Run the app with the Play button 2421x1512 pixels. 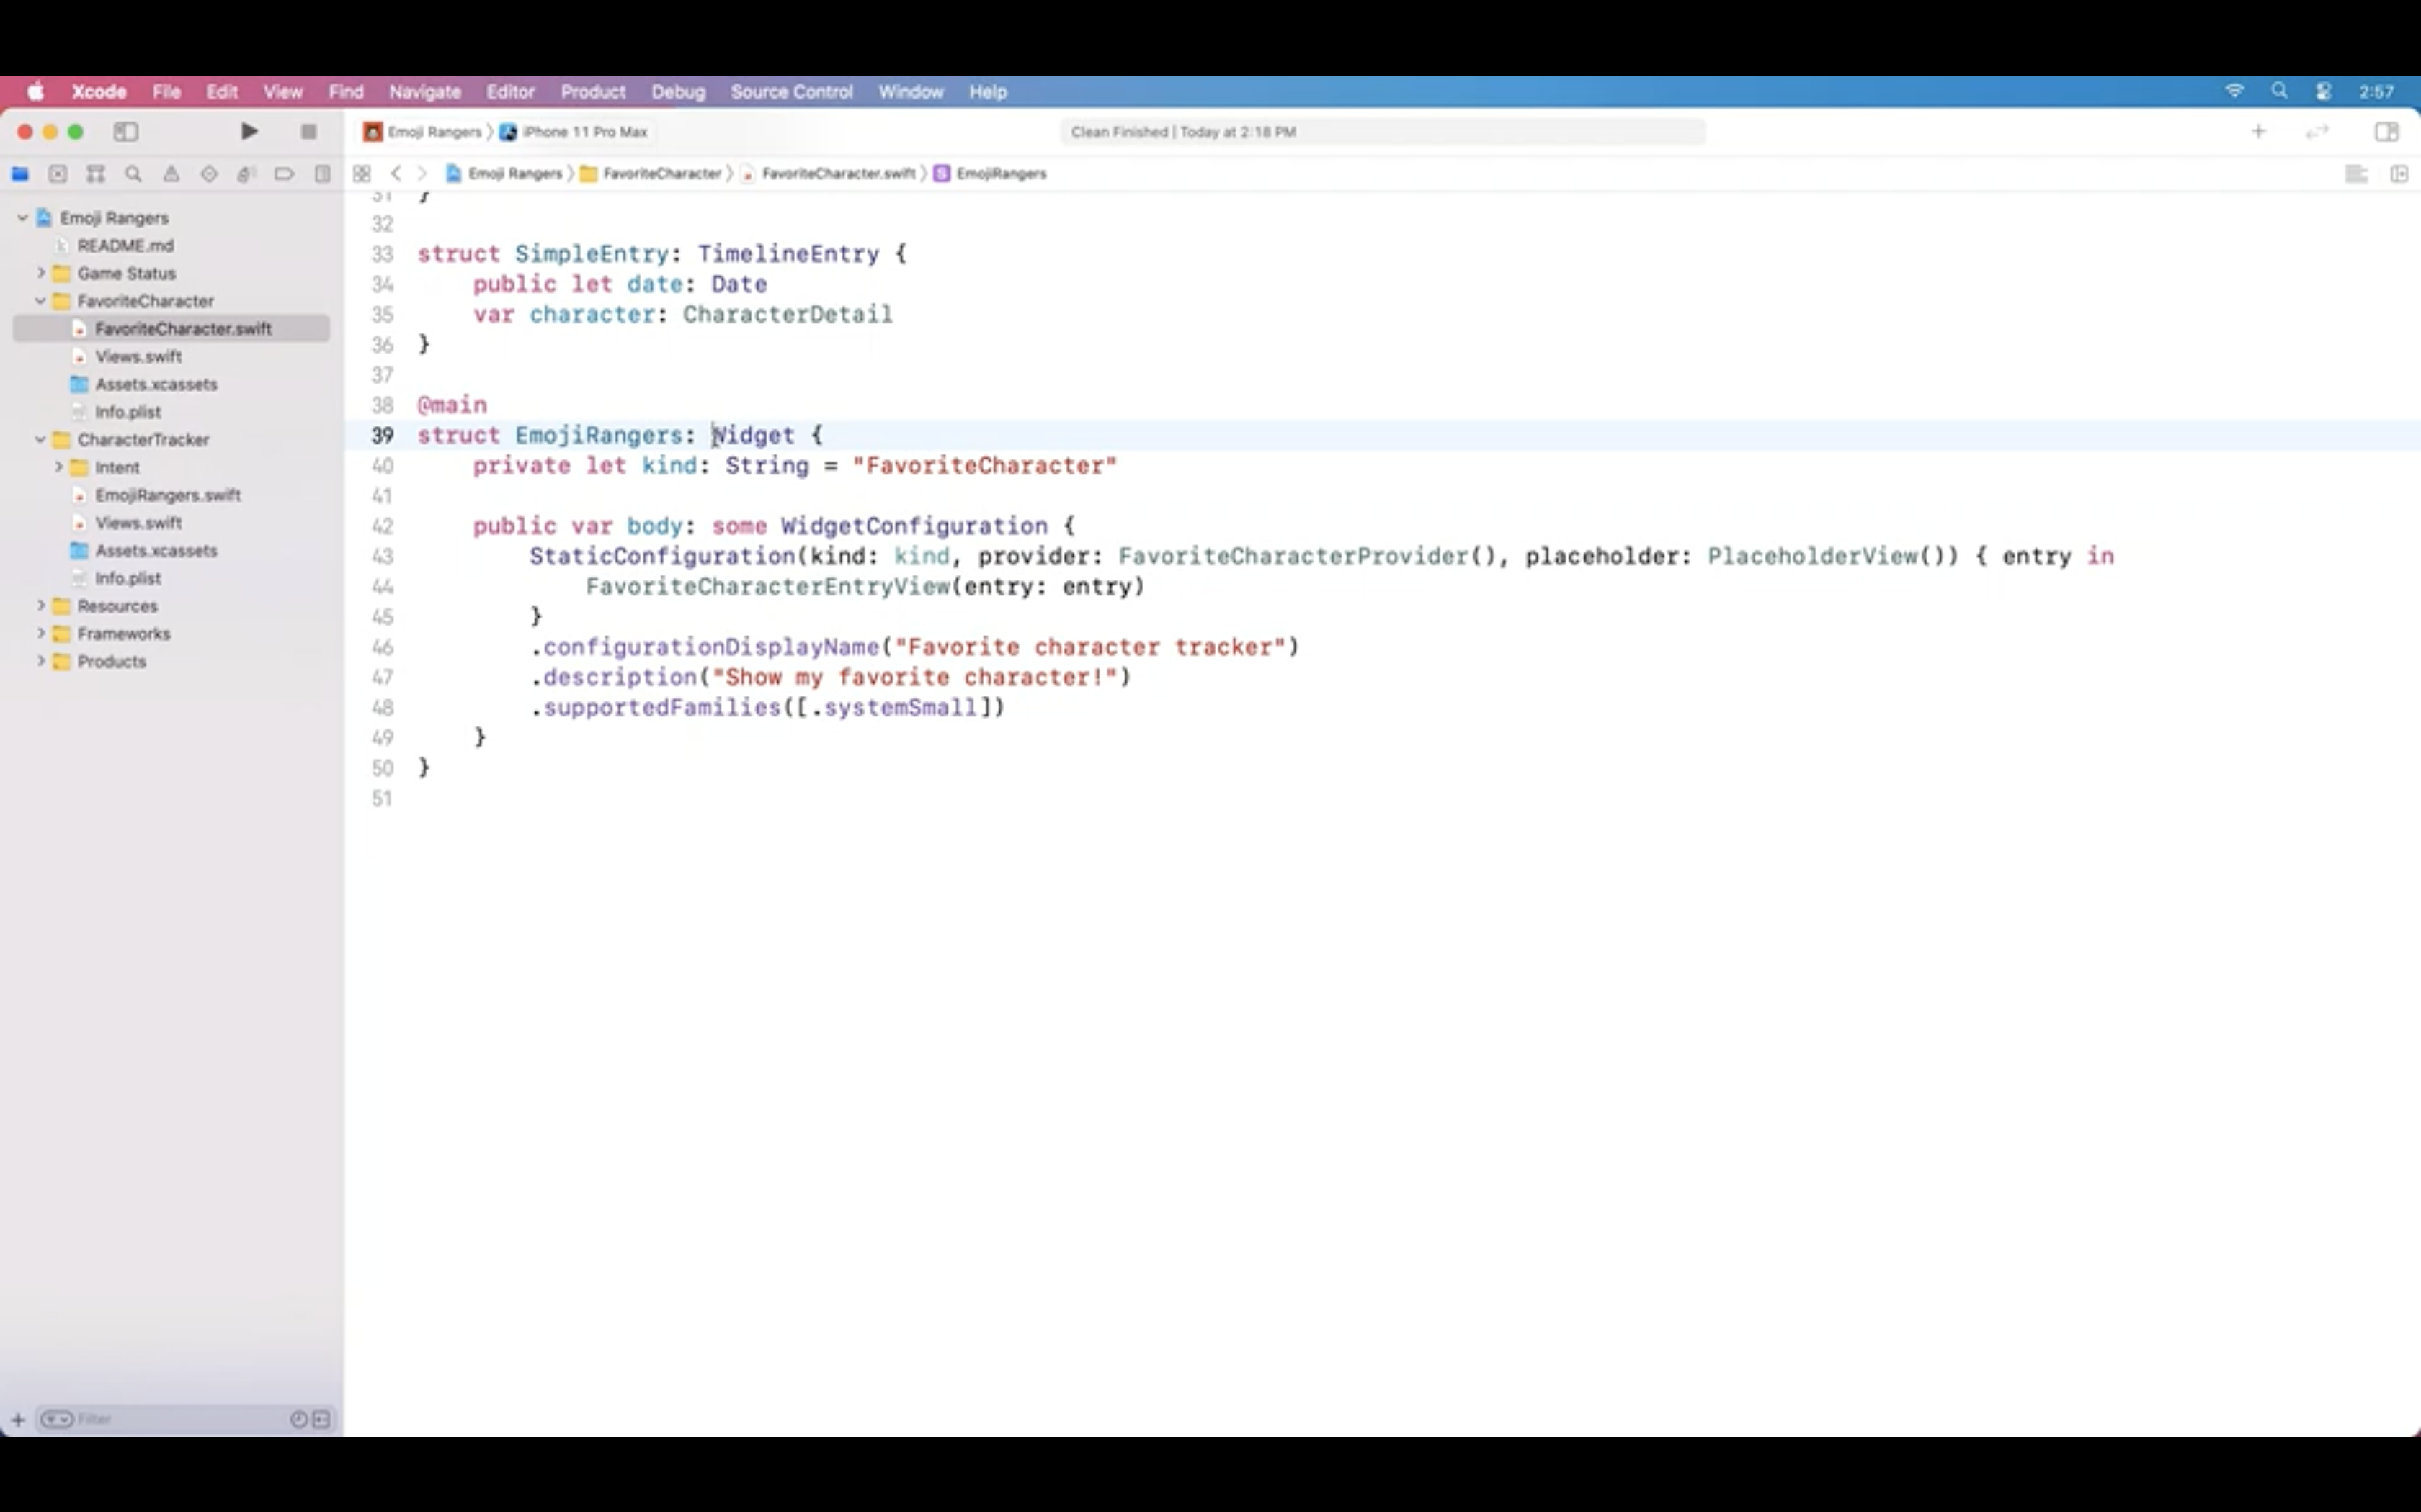pos(249,131)
